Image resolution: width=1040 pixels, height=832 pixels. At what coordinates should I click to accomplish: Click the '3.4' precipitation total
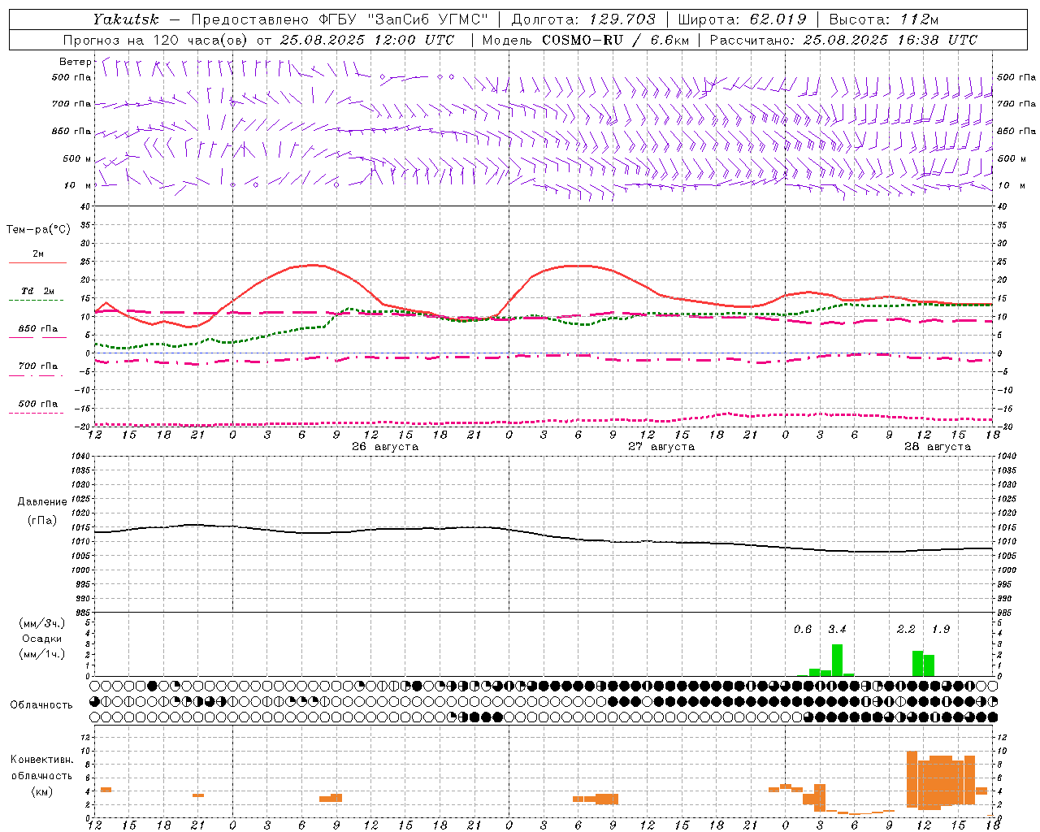point(837,630)
